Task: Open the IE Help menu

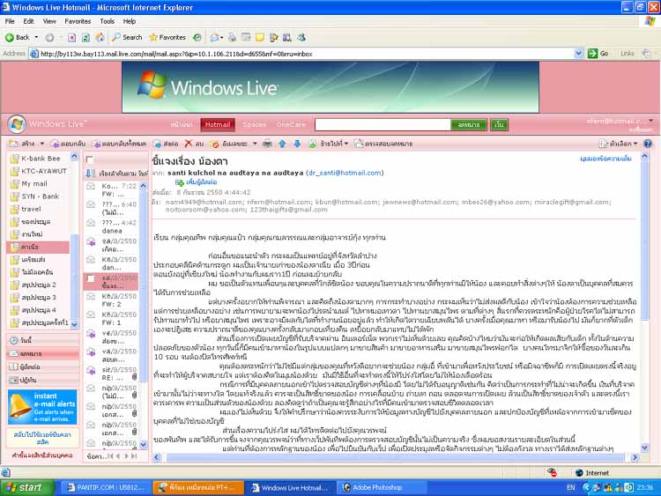Action: pos(130,21)
